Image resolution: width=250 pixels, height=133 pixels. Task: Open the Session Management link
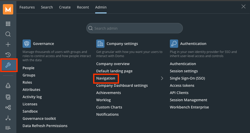pyautogui.click(x=189, y=100)
